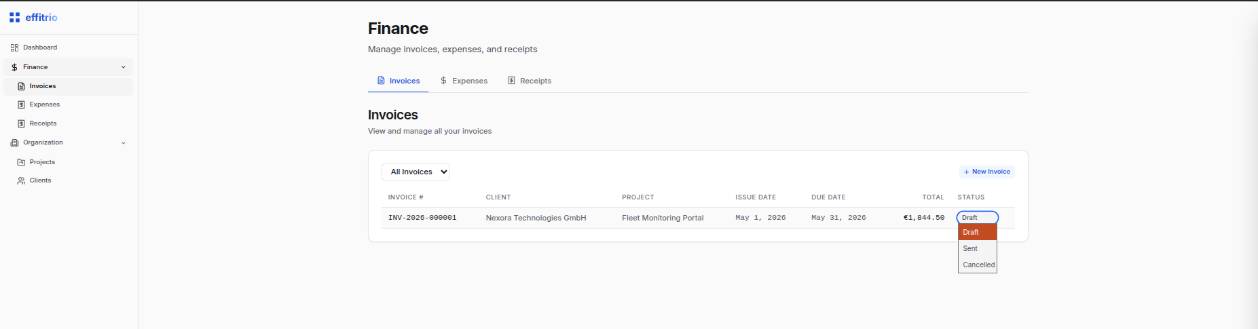Click the Clients people icon in sidebar
Screen dimensions: 1258x329
pos(21,180)
